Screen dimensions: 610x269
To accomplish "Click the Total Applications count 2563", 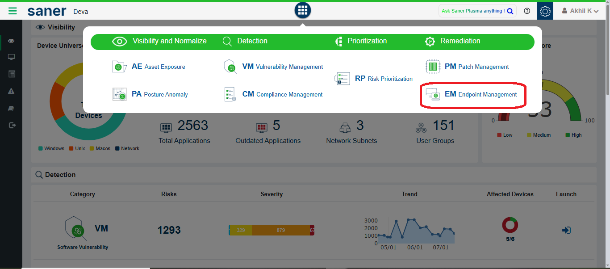I will (193, 126).
